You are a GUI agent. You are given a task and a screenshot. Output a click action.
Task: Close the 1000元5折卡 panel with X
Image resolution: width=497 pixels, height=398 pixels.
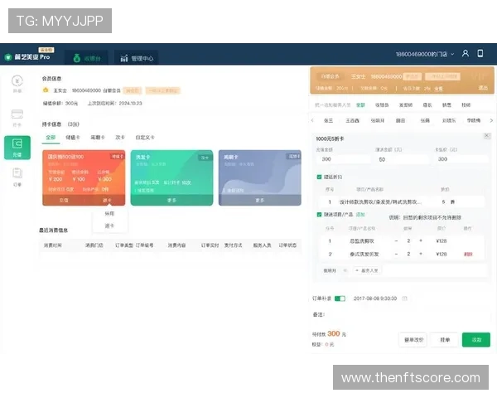tap(487, 136)
